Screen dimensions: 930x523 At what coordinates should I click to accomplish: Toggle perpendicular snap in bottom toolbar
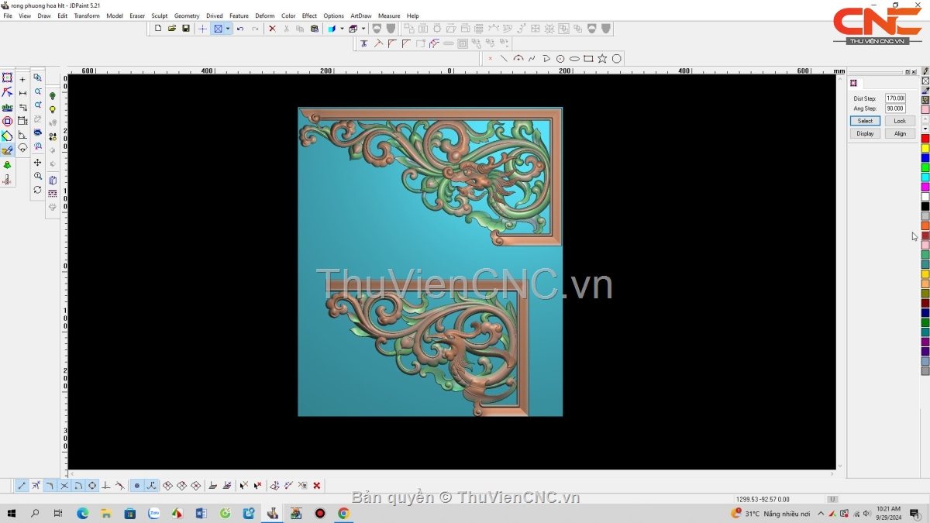coord(106,486)
